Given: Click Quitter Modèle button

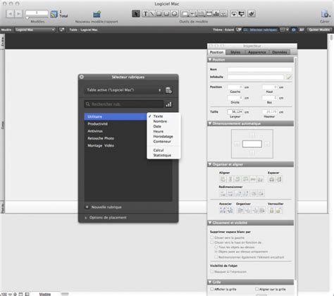Looking at the screenshot, I should tap(319, 30).
